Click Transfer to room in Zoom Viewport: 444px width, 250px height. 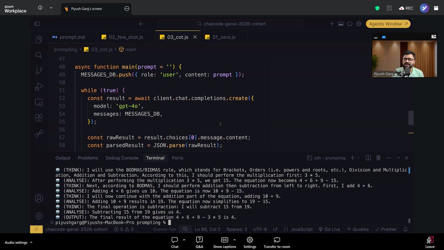[277, 243]
